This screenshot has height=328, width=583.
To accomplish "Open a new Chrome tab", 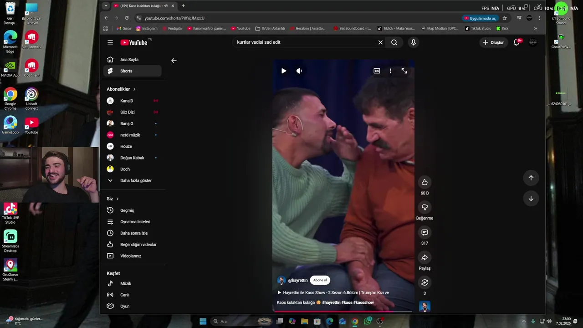I will pyautogui.click(x=183, y=6).
